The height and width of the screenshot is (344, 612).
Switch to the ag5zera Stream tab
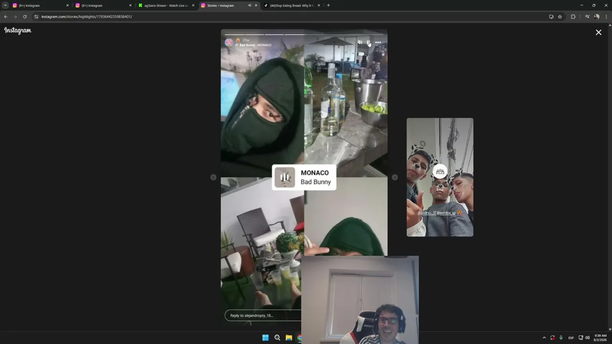pos(166,5)
